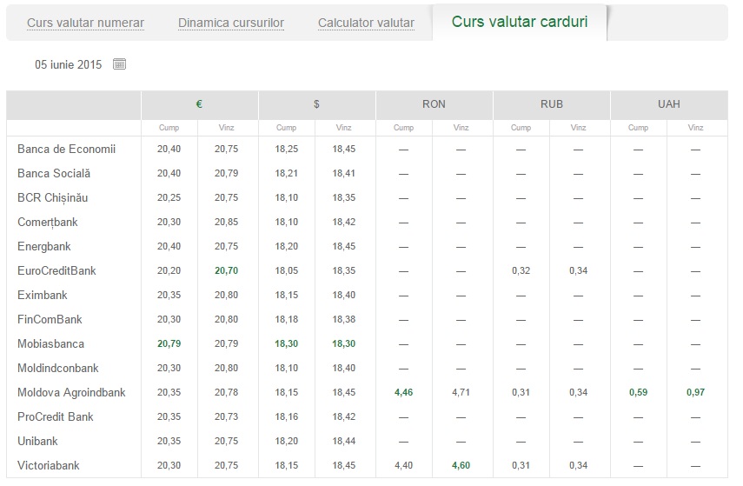743x486 pixels.
Task: Click the date 05 iunie 2015
Action: (x=69, y=64)
